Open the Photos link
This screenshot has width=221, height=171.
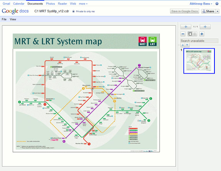click(50, 4)
